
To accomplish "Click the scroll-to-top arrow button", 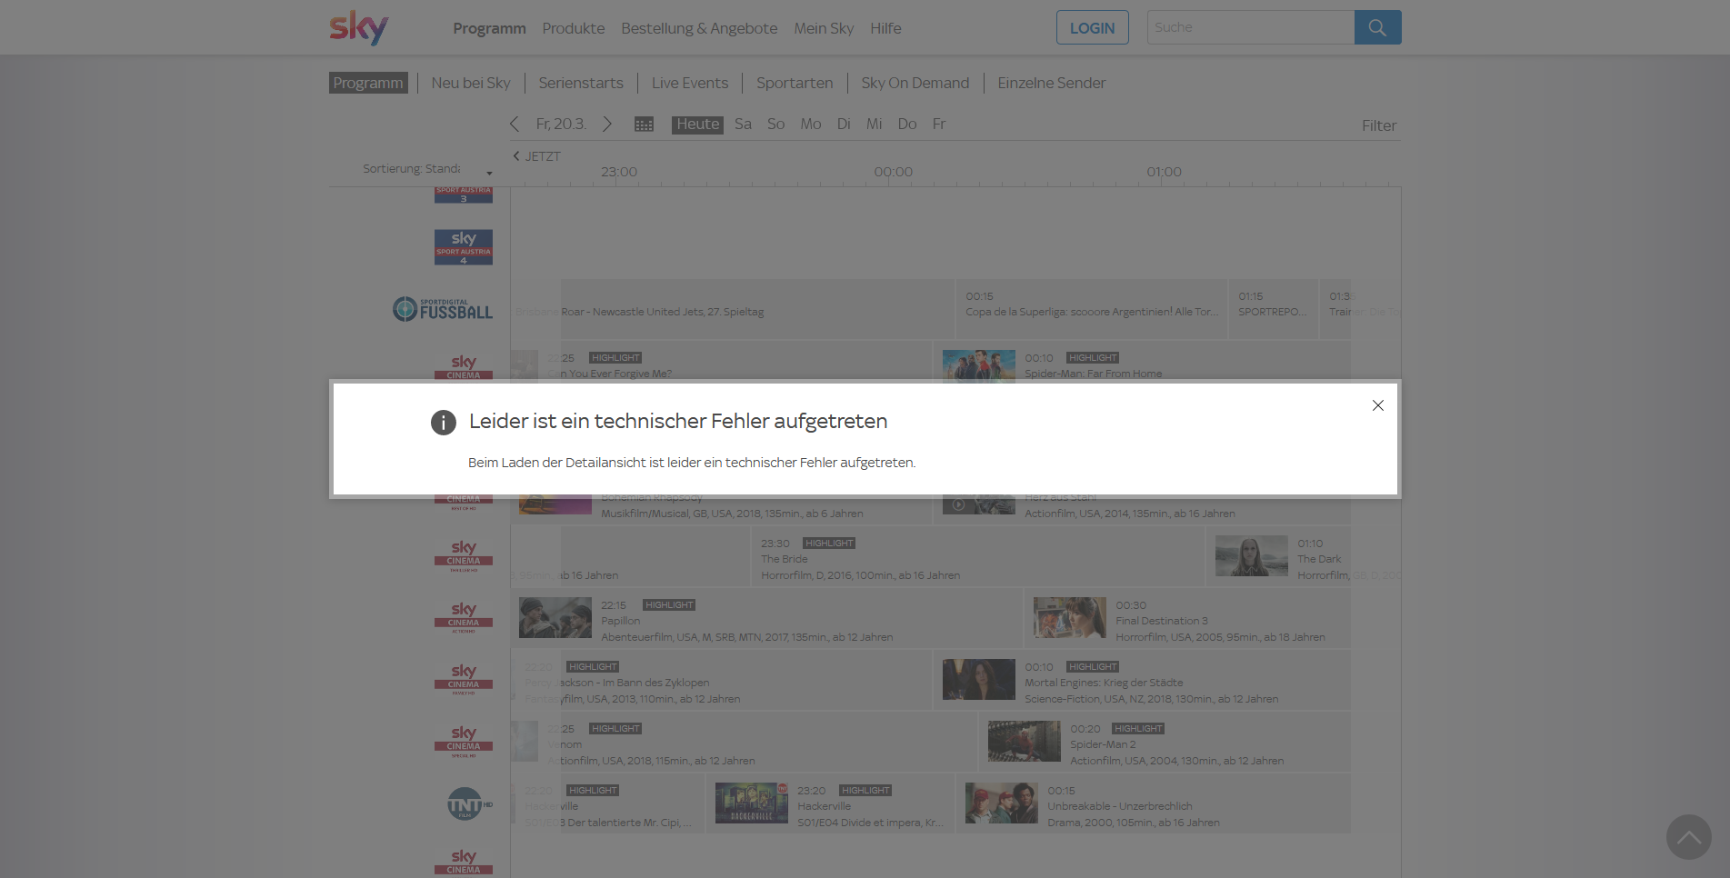I will pyautogui.click(x=1688, y=836).
